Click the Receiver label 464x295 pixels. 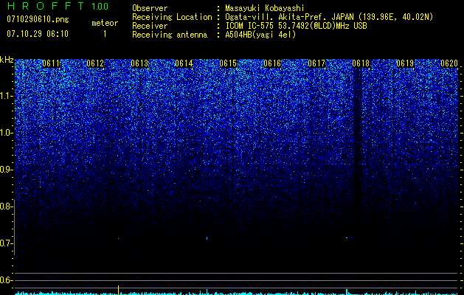(x=150, y=26)
